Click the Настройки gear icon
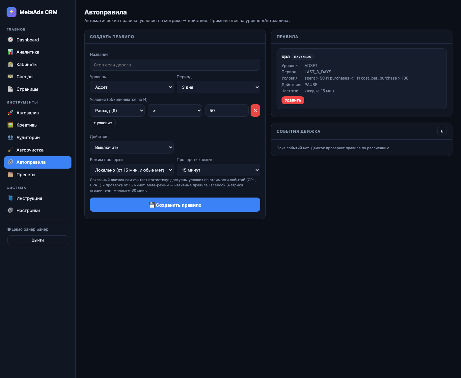This screenshot has height=378, width=461. [x=10, y=210]
